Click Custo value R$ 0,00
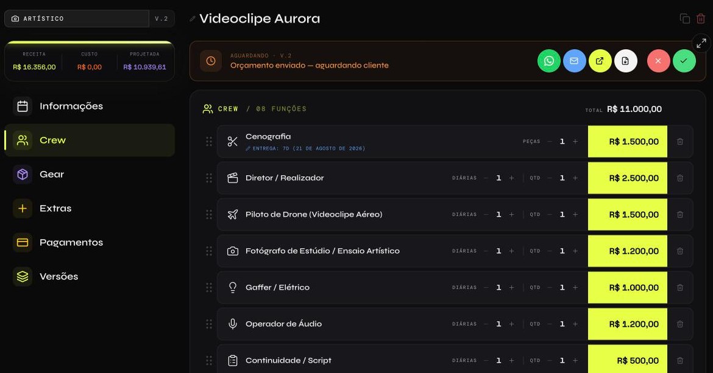 [90, 67]
